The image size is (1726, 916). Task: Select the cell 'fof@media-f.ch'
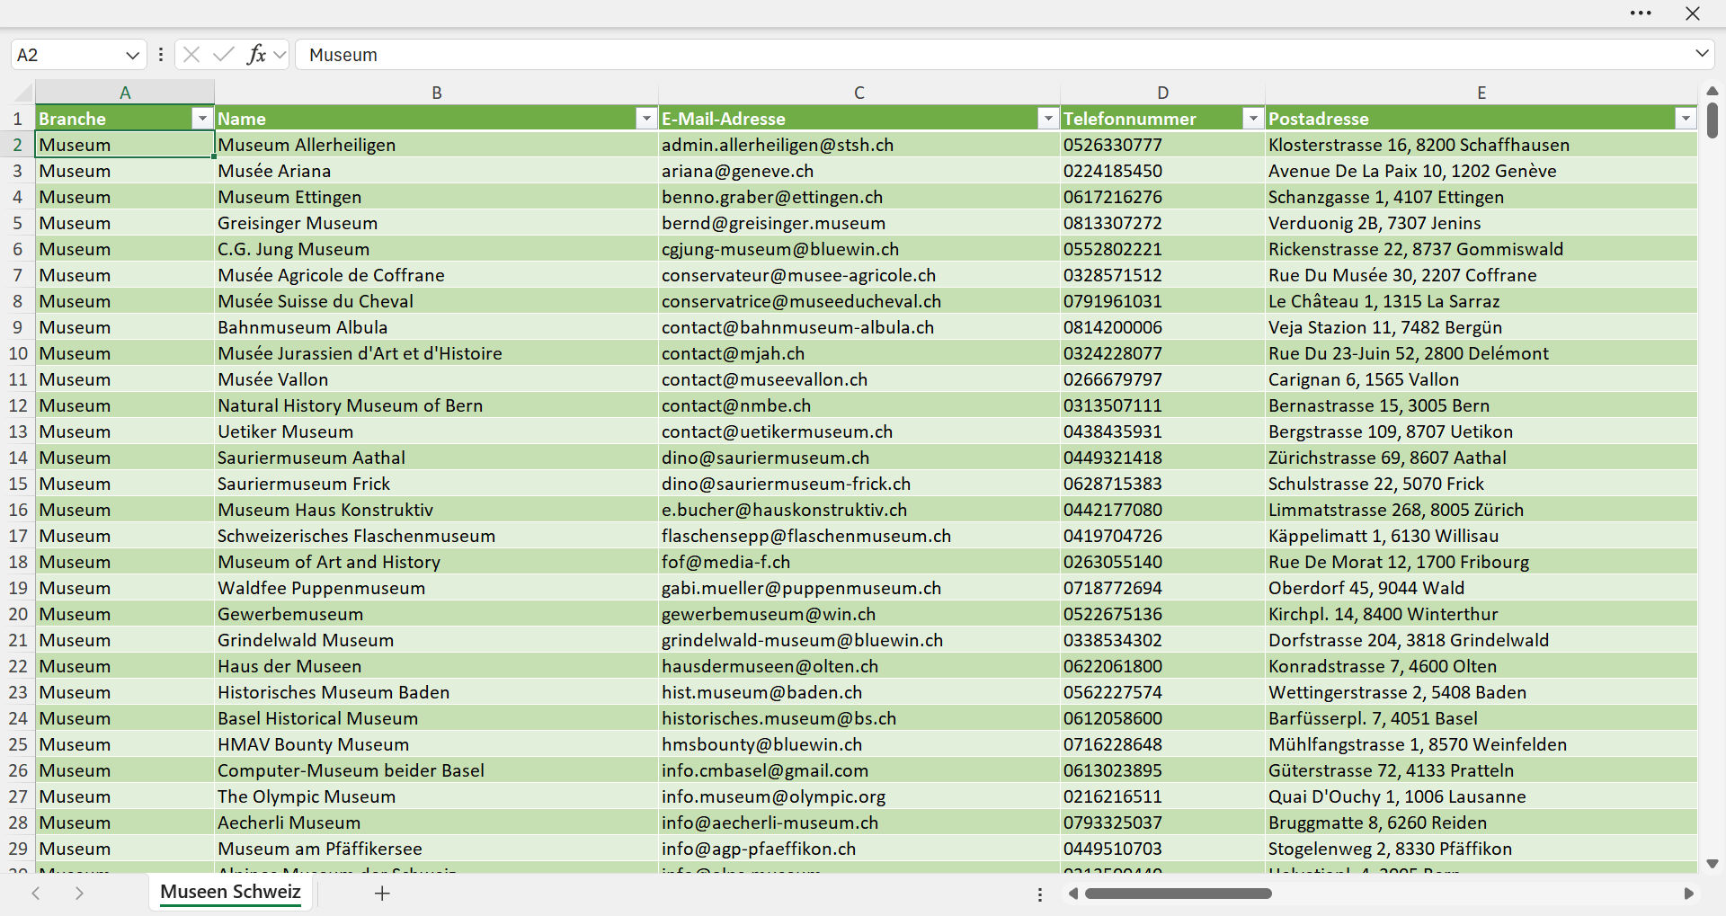coord(859,562)
